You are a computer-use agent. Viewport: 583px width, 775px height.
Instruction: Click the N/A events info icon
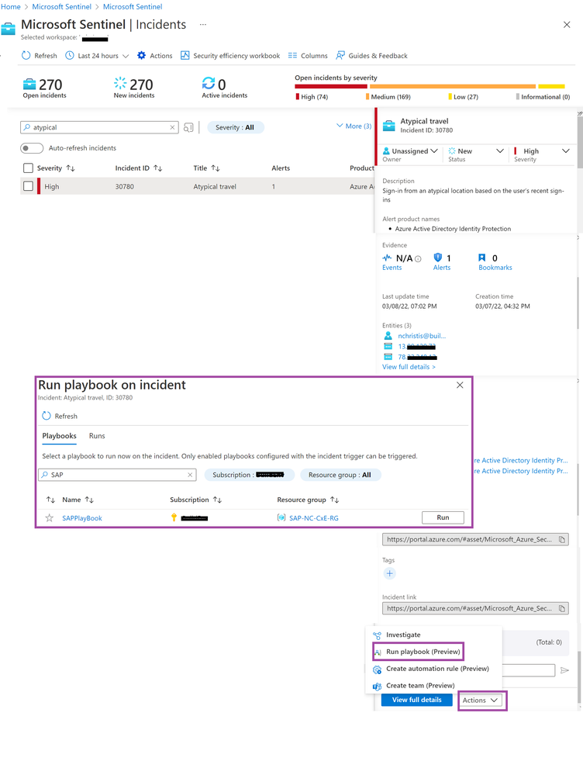pyautogui.click(x=418, y=258)
